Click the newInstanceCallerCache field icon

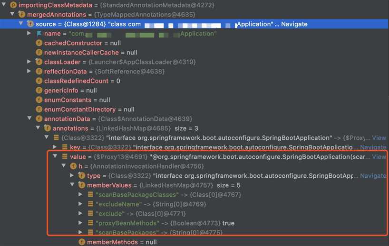coord(39,52)
